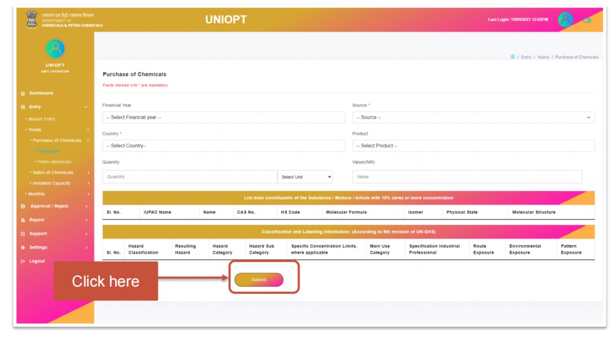This screenshot has width=614, height=337.
Task: Click the Molecular Structure column header
Action: (534, 212)
